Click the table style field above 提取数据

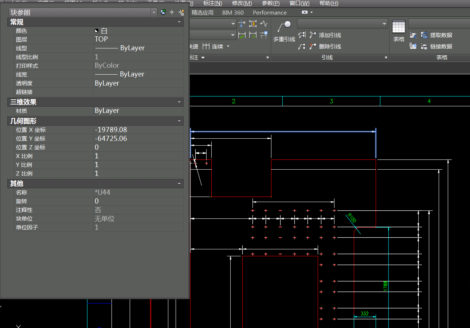439,24
